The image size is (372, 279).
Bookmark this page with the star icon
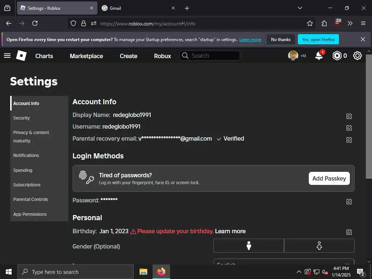click(310, 23)
